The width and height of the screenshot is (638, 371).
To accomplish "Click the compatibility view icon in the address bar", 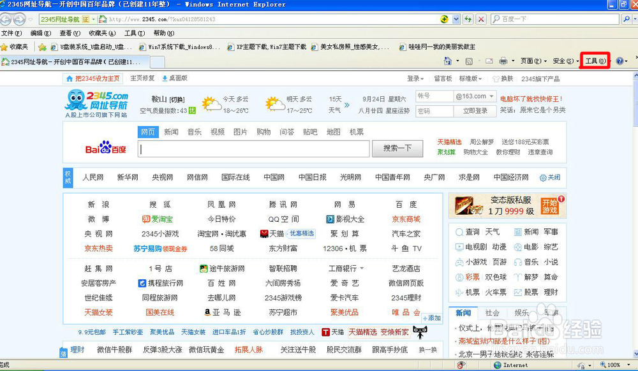I will (x=444, y=19).
